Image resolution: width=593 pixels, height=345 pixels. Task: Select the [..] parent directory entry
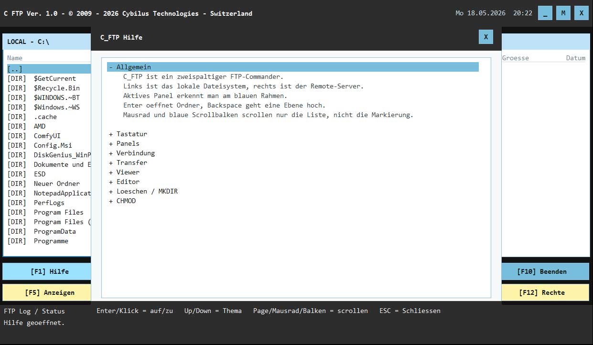pos(49,69)
